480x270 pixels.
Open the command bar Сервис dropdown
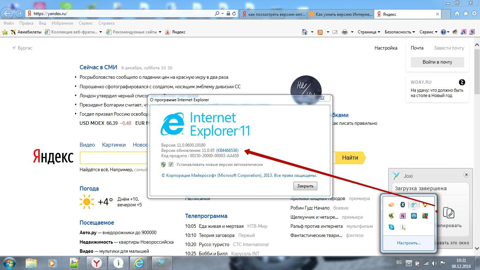pos(428,32)
